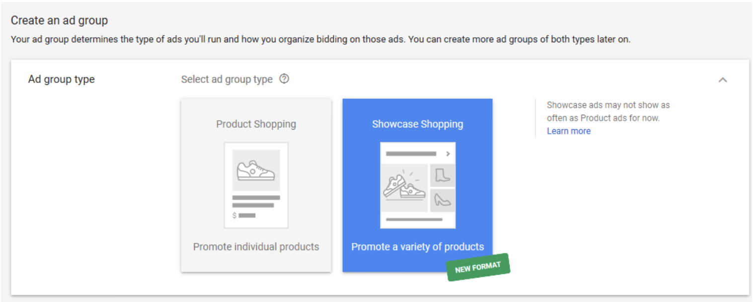Click the boot icon in Showcase illustration
This screenshot has height=302, width=754.
tap(442, 175)
